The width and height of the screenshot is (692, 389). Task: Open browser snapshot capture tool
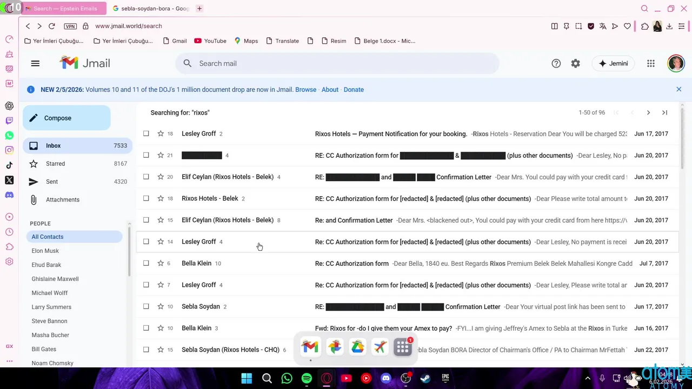[x=578, y=26]
